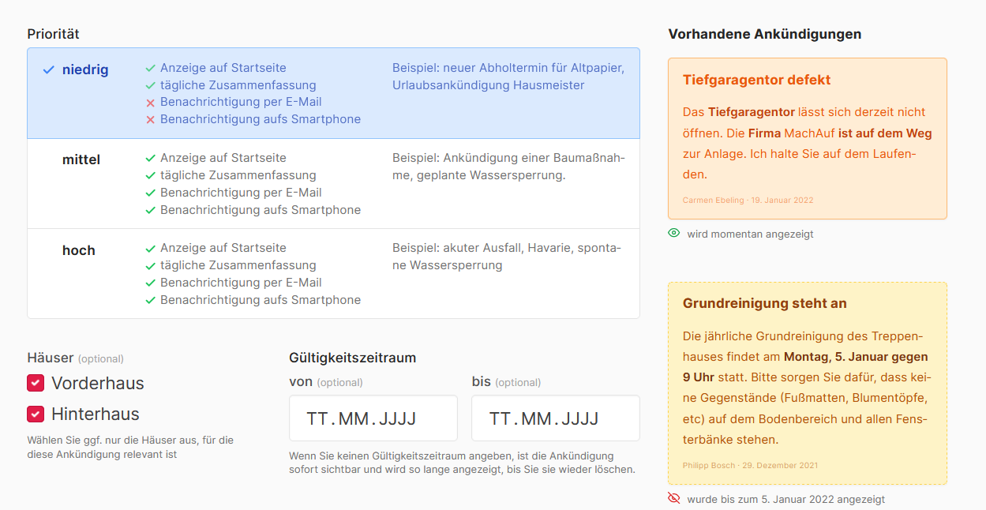The width and height of the screenshot is (986, 510).
Task: Click the Hinterhaus label text
Action: [x=96, y=414]
